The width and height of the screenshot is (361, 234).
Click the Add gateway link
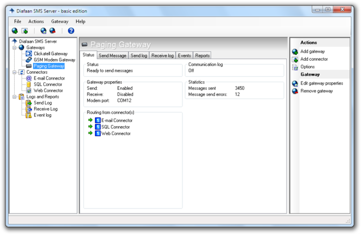coord(313,51)
